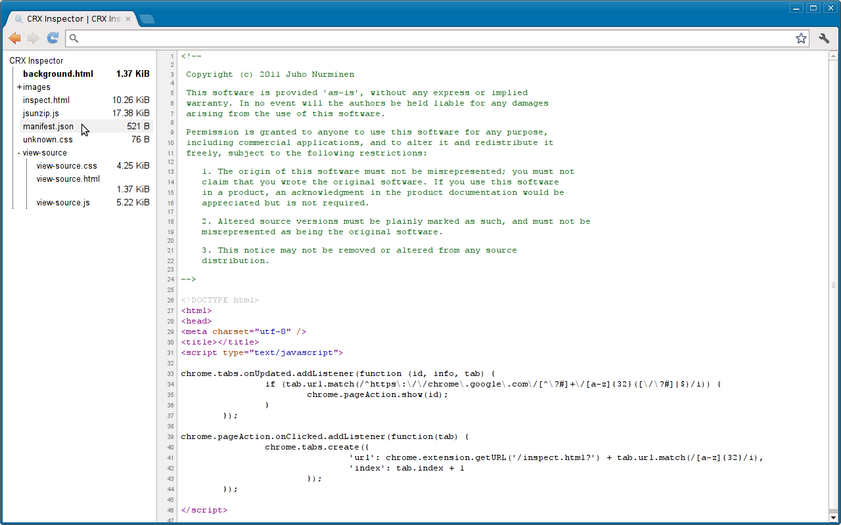Maximize the browser window
Viewport: 841px width, 525px height.
click(813, 8)
